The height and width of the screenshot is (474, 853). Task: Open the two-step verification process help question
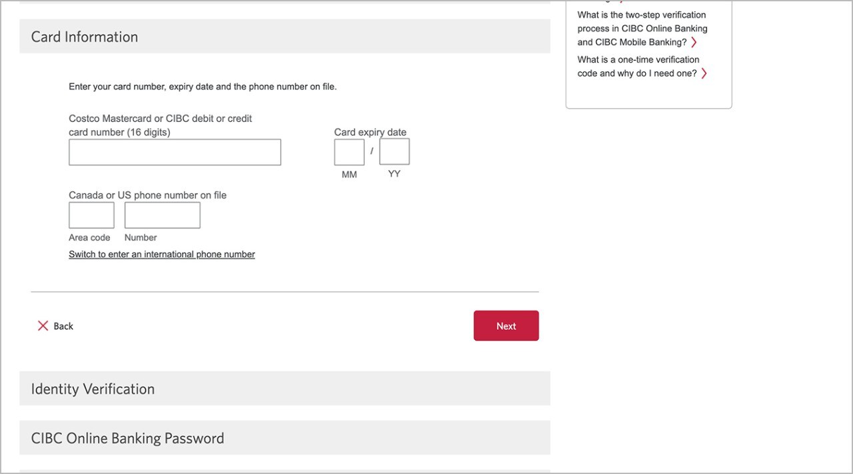tap(642, 29)
